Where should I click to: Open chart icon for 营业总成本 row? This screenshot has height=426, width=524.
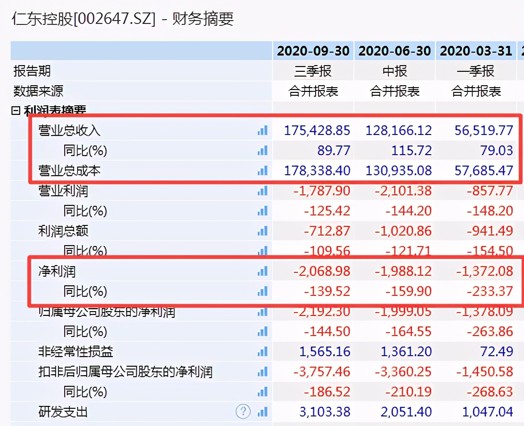[262, 170]
